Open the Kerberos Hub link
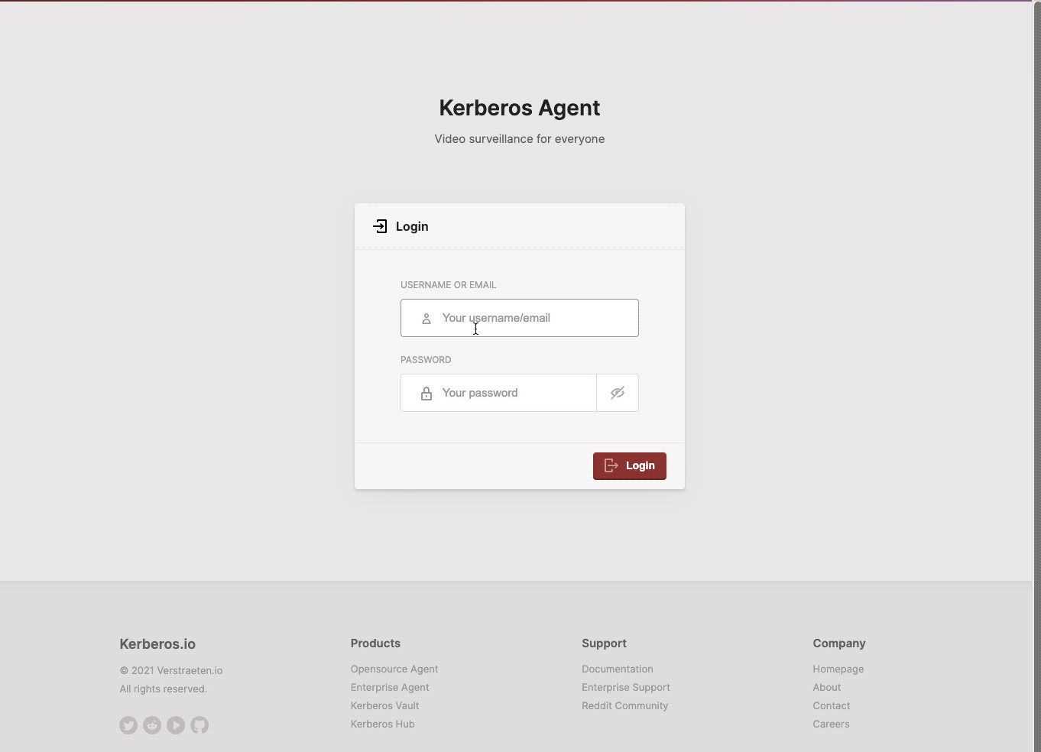Screen dimensions: 1041x752 point(382,724)
